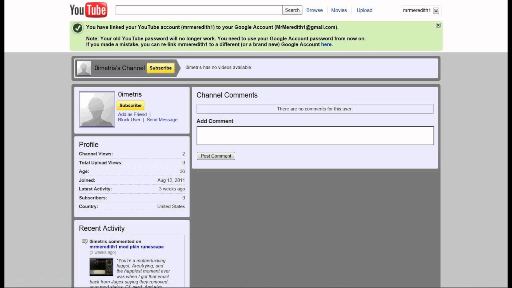This screenshot has width=512, height=288.
Task: Select the Age value '36'
Action: pyautogui.click(x=182, y=172)
